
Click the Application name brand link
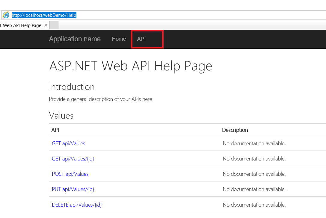pyautogui.click(x=75, y=39)
